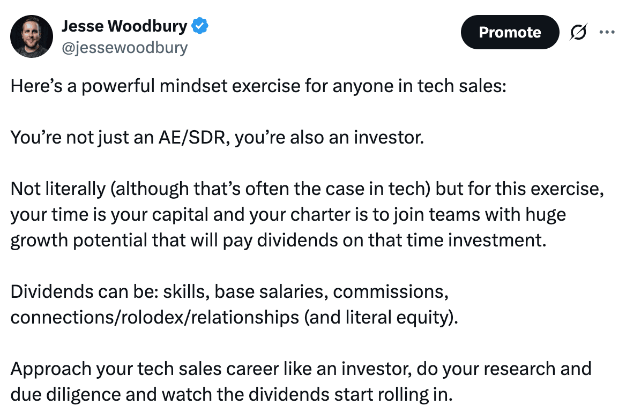Click the blue verified checkmark badge
626x420 pixels.
pyautogui.click(x=199, y=26)
